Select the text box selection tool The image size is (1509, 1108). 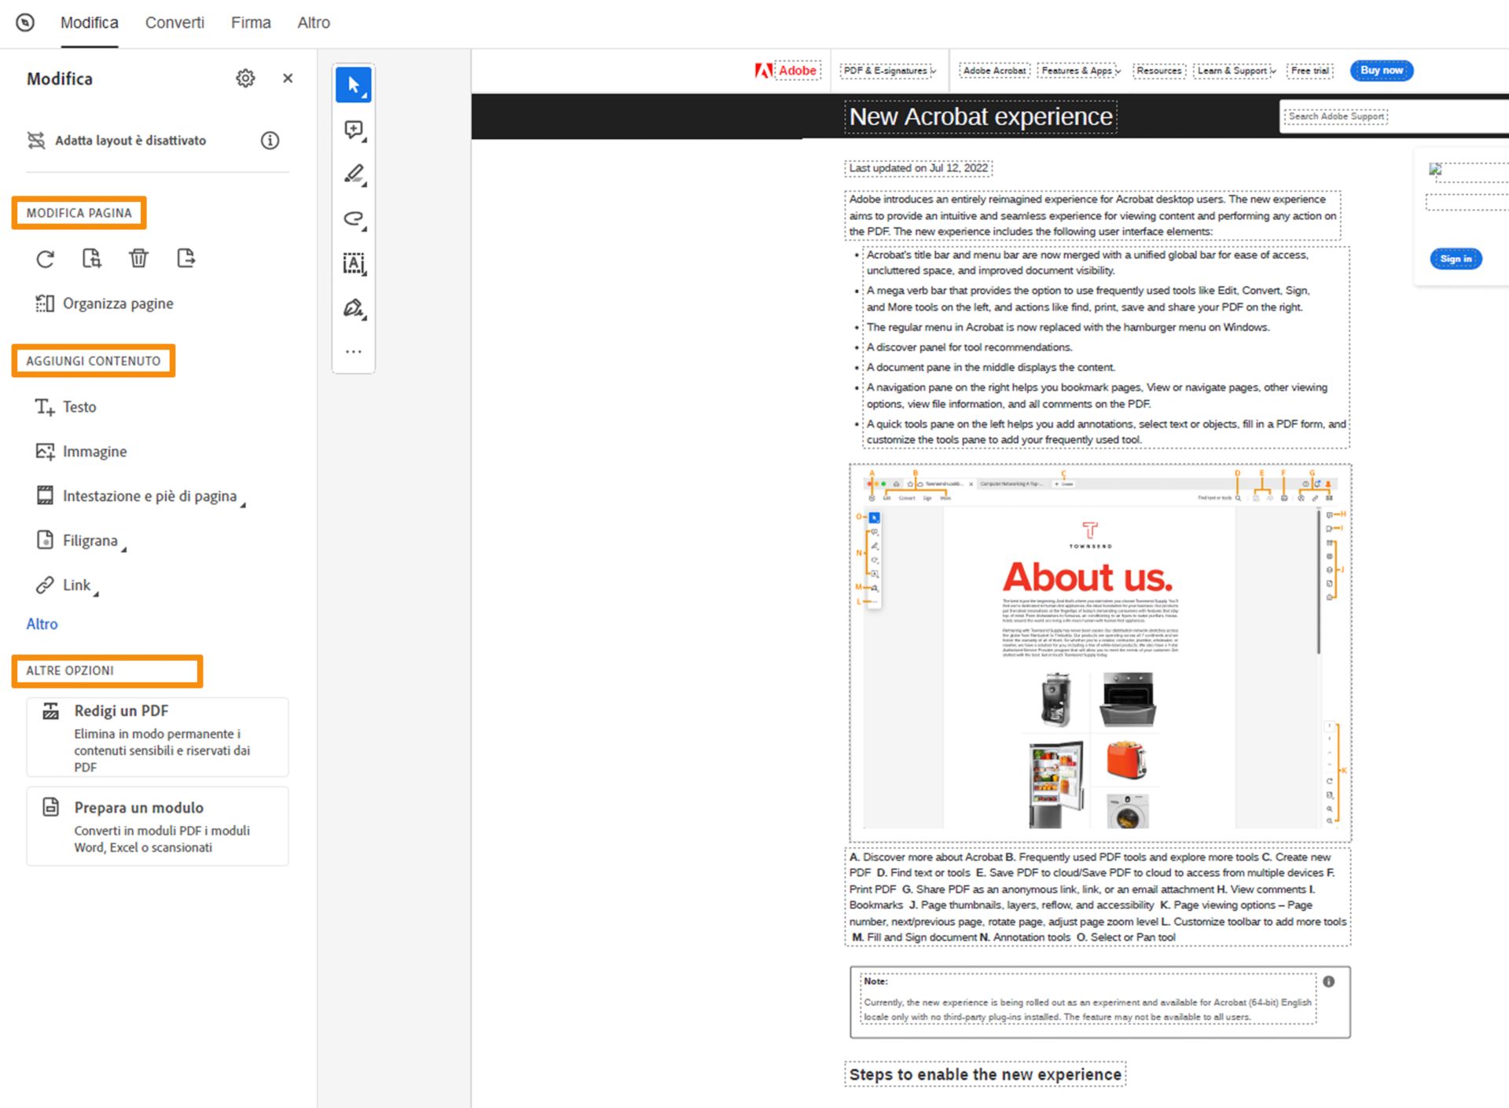coord(354,263)
